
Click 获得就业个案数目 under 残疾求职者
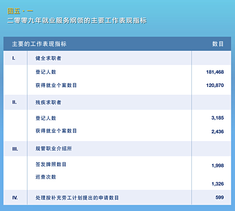click(x=56, y=131)
